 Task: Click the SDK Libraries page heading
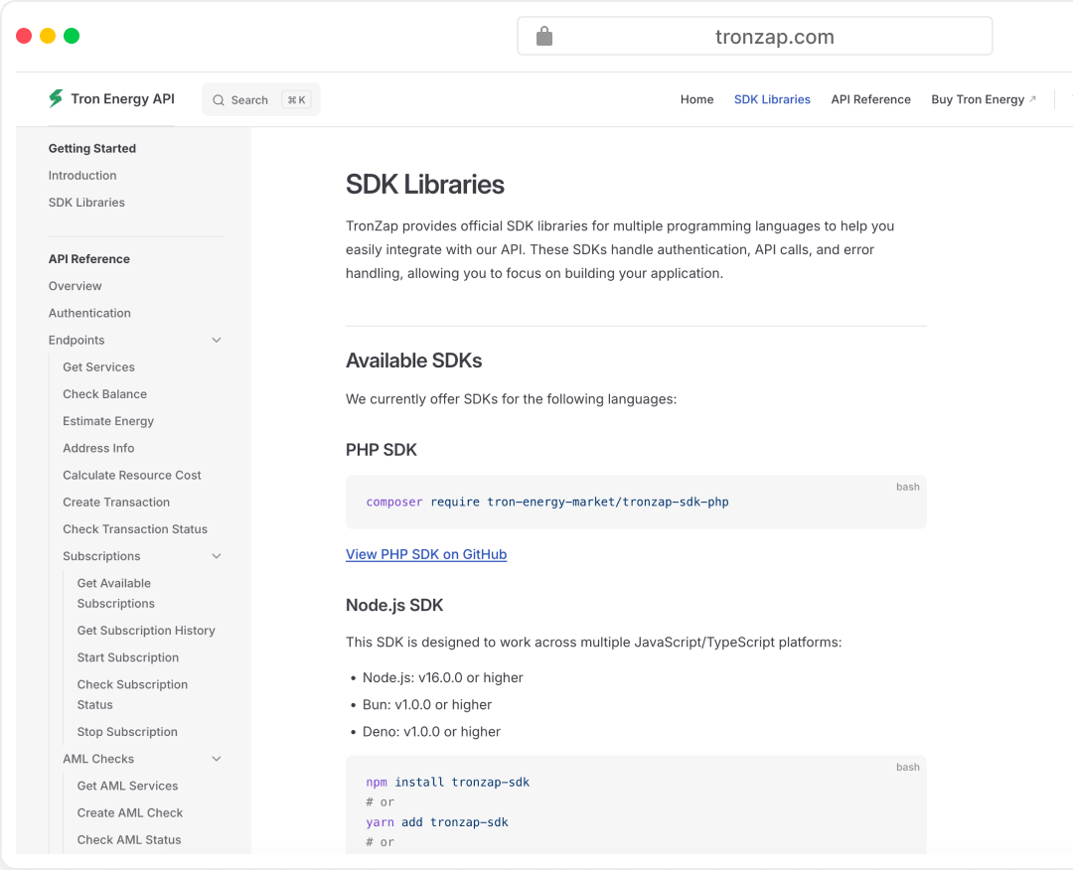(x=425, y=184)
